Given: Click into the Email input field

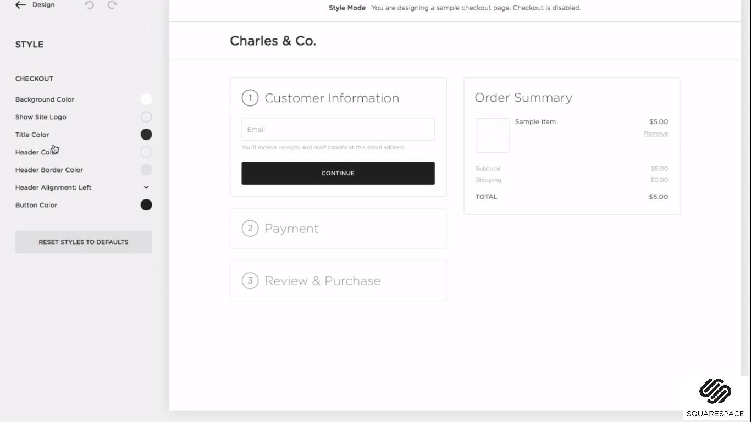Looking at the screenshot, I should coord(338,130).
